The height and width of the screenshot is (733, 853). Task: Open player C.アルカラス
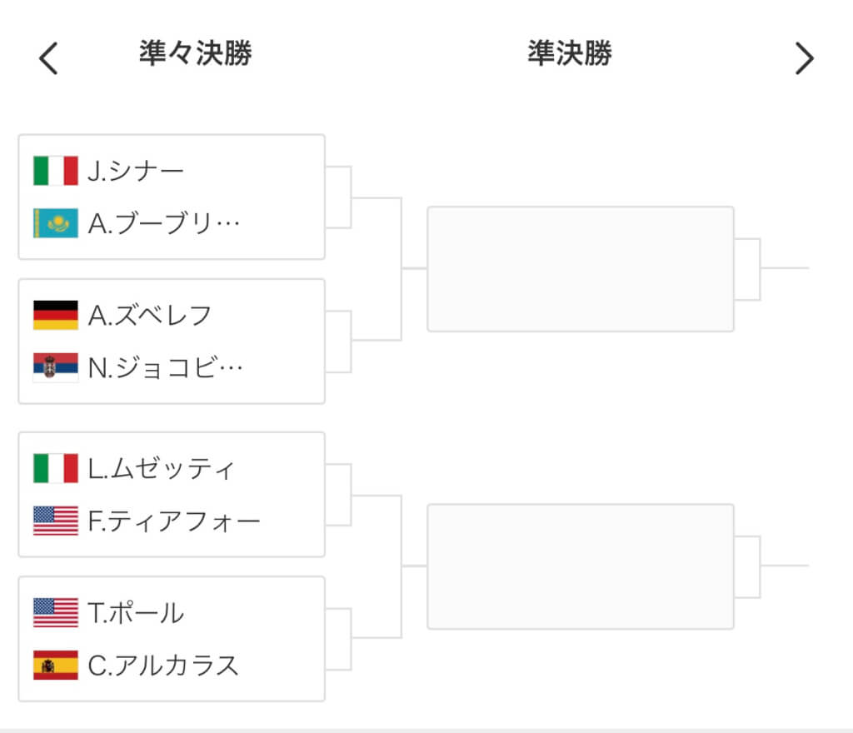click(x=163, y=665)
